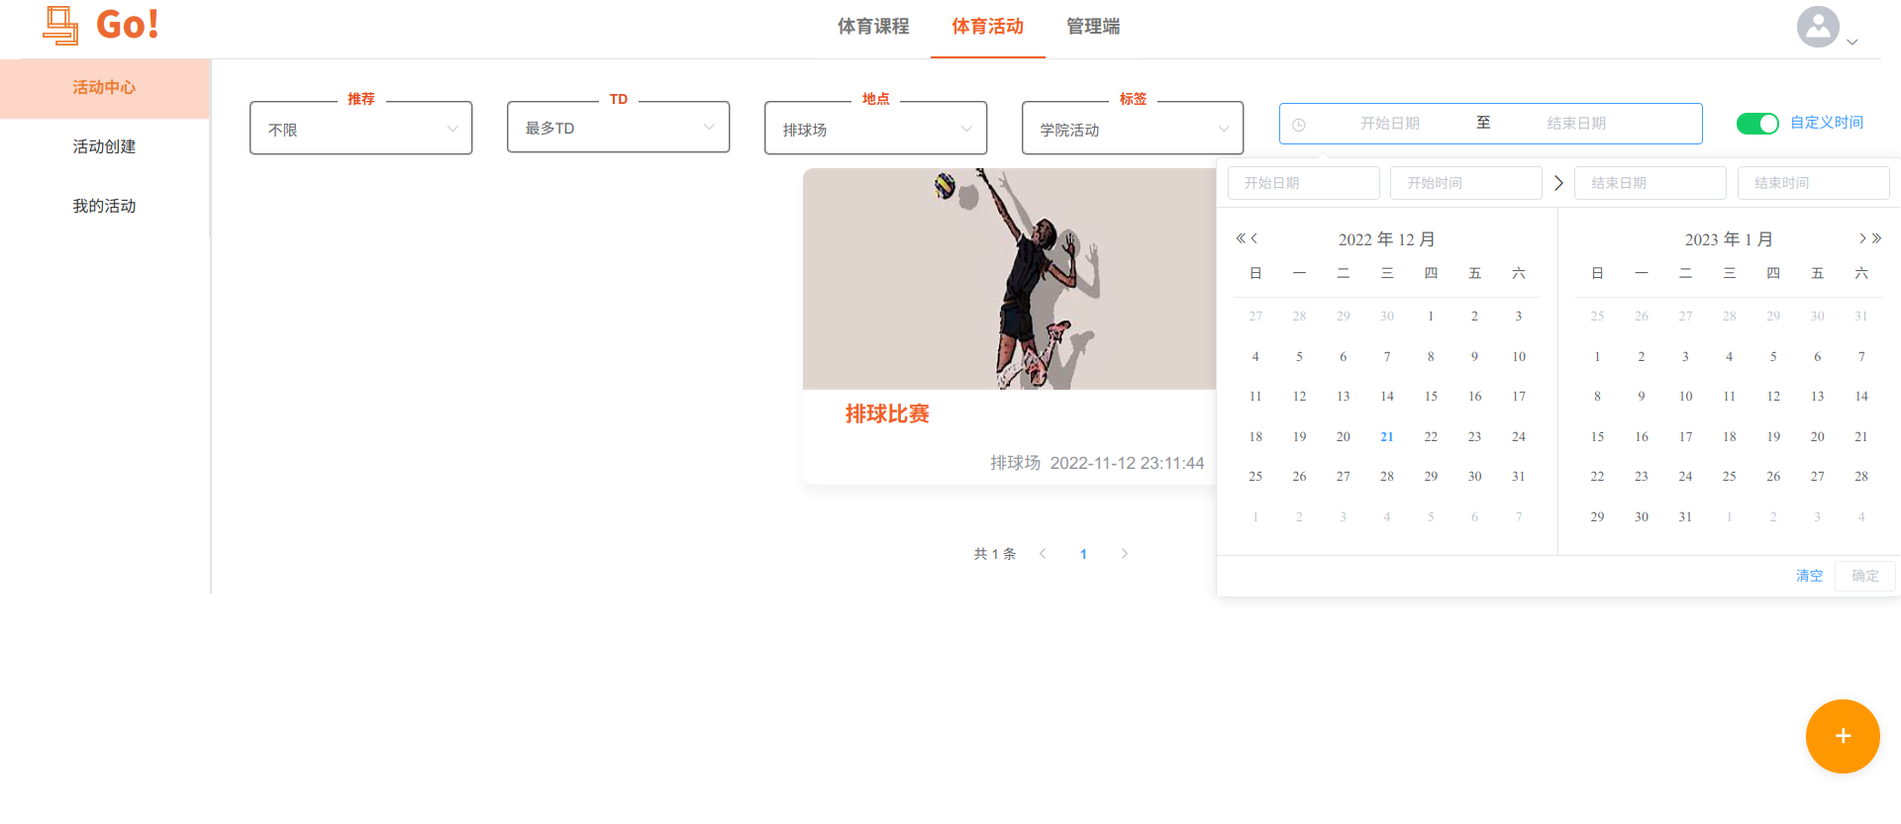Toggle the 自定义时间 switch off
Screen dimensions: 1901x824
pos(1757,123)
